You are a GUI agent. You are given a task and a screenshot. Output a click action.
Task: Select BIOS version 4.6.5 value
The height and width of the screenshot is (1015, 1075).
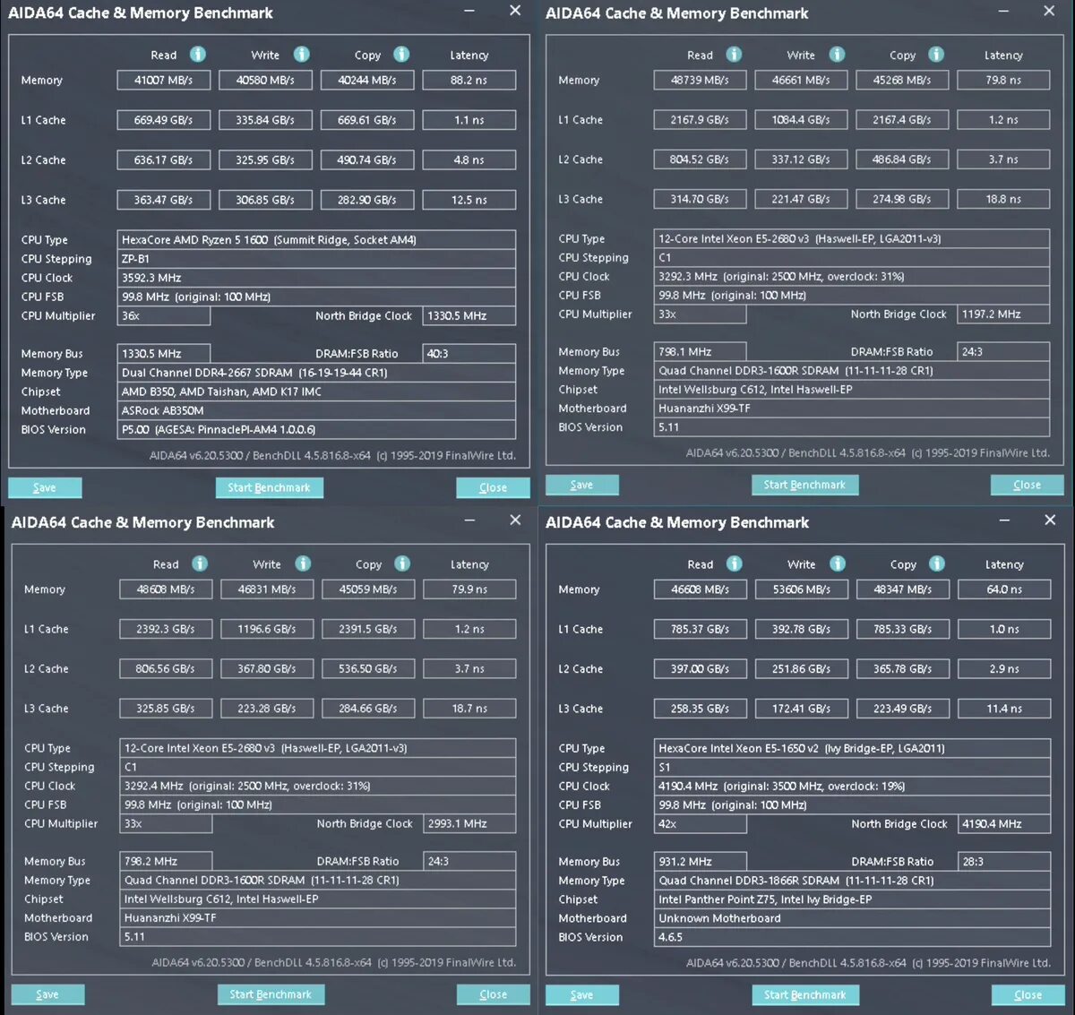point(852,937)
